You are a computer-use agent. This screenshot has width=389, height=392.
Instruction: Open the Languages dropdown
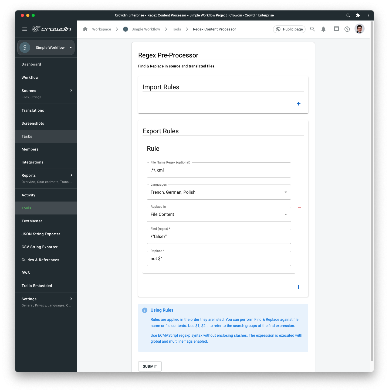(219, 192)
